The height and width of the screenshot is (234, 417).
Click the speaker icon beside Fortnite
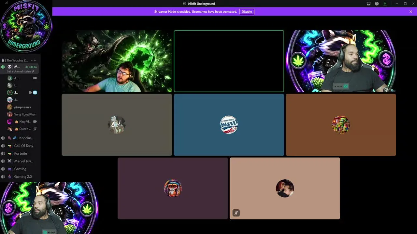click(3, 153)
